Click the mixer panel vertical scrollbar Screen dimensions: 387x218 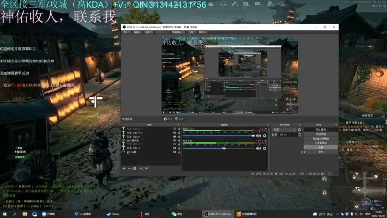(269, 149)
